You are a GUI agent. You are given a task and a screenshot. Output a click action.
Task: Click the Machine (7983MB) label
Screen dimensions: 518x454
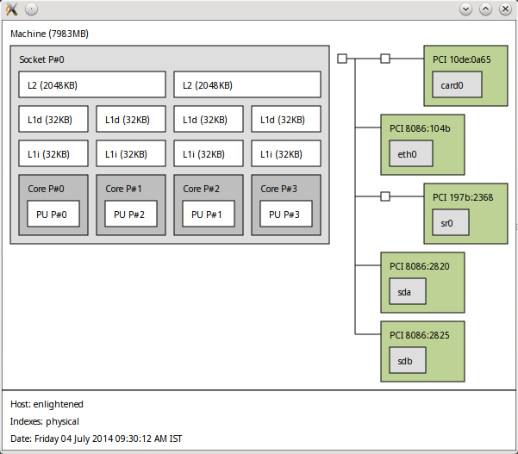(x=49, y=34)
